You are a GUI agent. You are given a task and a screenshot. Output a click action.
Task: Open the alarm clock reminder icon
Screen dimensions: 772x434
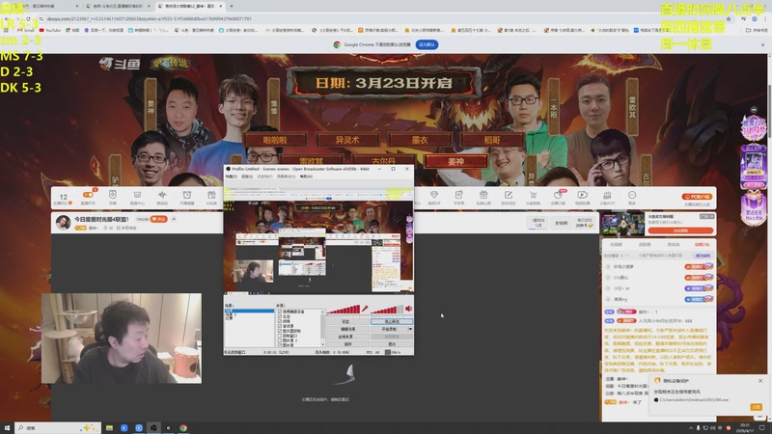[x=186, y=195]
